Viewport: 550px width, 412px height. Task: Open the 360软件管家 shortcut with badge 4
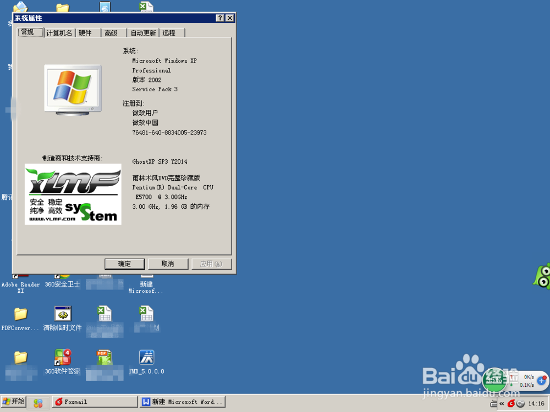63,362
